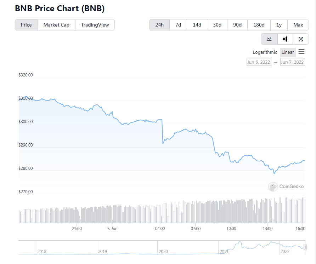The height and width of the screenshot is (264, 316).
Task: Click the 90d range button
Action: [237, 25]
